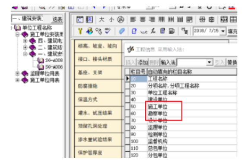
Task: Click the hierarchy tree icon before date box
Action: pos(185,31)
